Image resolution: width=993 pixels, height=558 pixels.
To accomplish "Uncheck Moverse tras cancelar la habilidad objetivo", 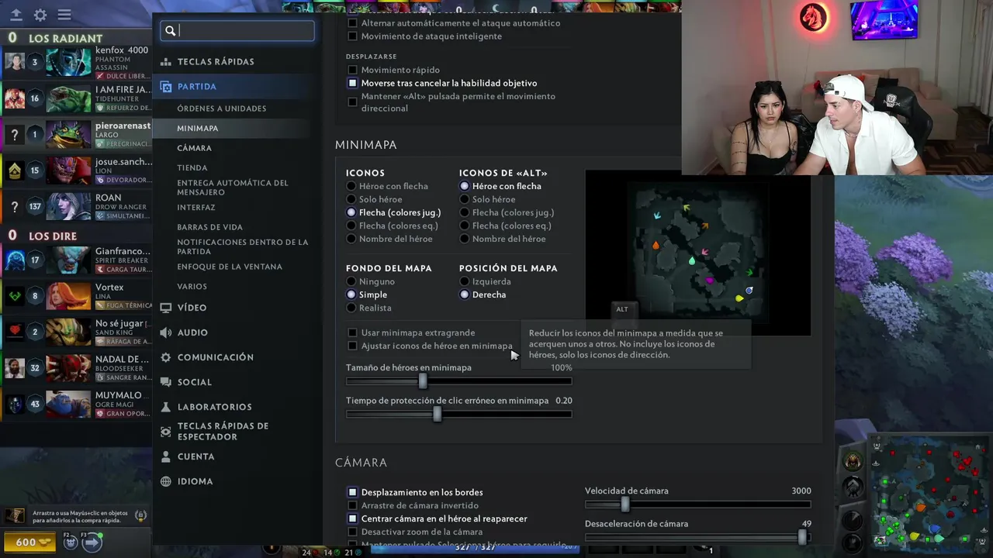I will 352,83.
